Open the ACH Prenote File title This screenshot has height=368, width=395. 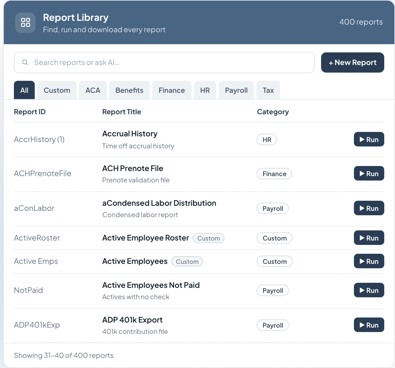[133, 168]
